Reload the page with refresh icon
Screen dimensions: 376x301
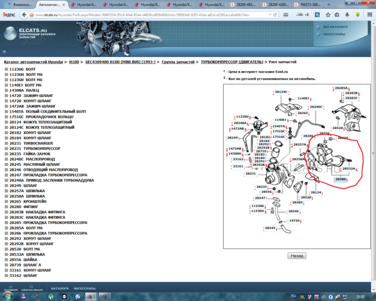pyautogui.click(x=275, y=15)
